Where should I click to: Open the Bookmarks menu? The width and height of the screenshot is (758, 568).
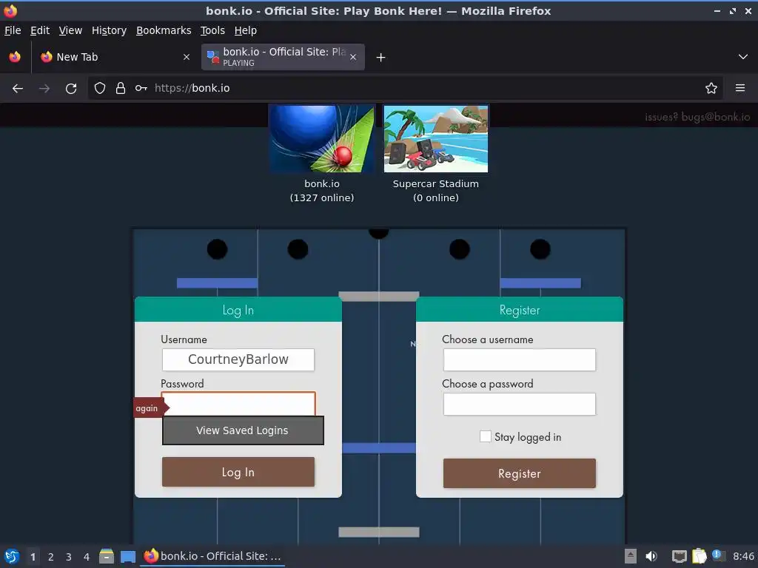[164, 30]
